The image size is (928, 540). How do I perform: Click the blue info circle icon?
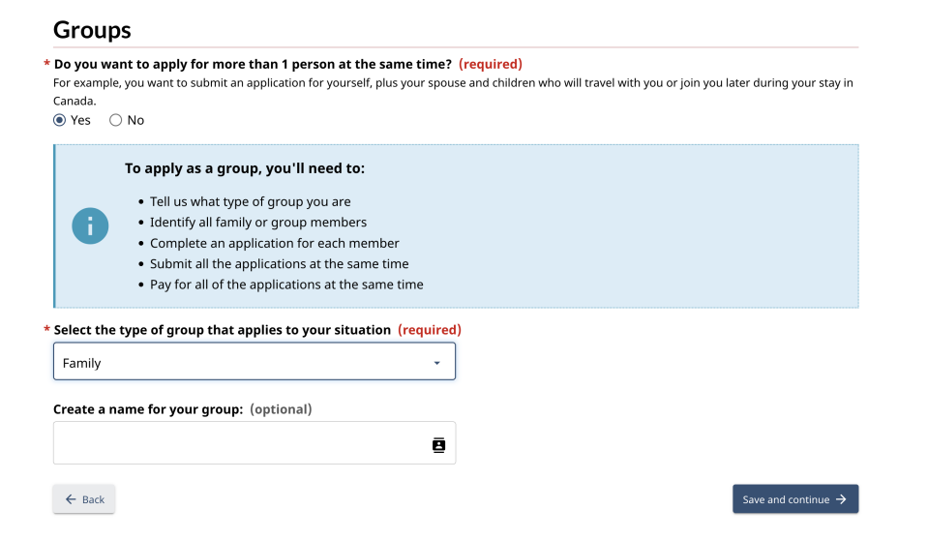pyautogui.click(x=90, y=225)
